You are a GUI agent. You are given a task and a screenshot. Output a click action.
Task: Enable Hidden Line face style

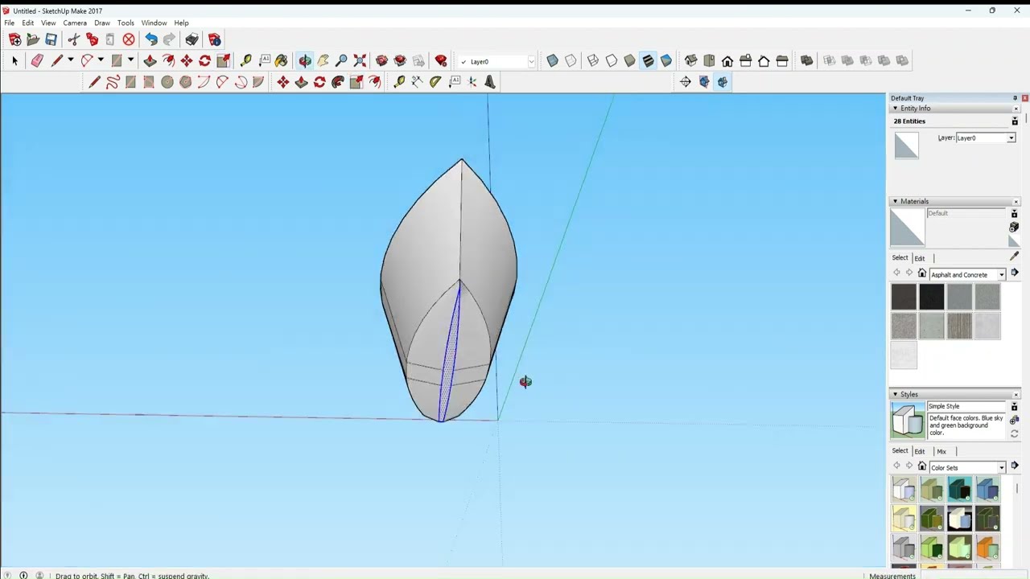click(x=612, y=60)
